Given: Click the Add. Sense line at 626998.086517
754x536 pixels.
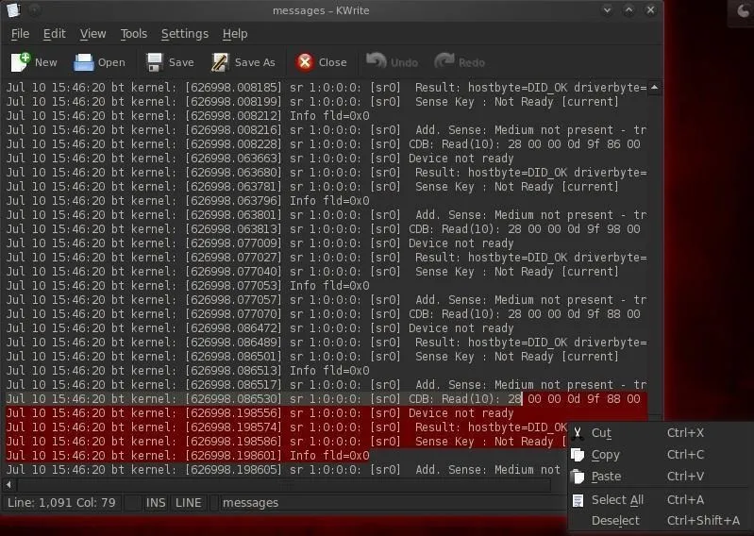Looking at the screenshot, I should pos(326,385).
